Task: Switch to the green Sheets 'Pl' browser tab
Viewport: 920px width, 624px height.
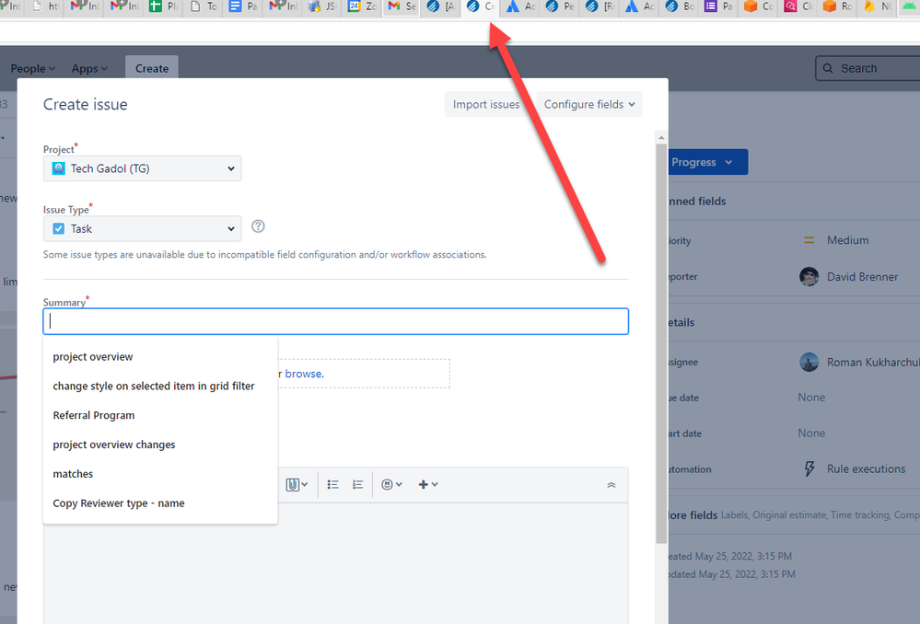Action: [x=164, y=6]
